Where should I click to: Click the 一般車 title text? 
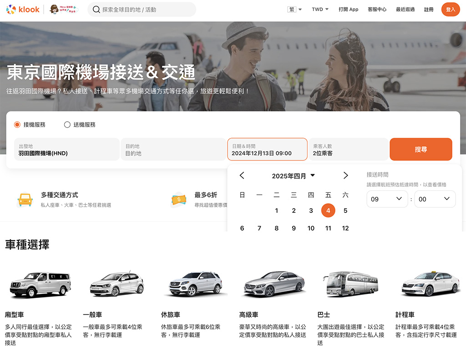coord(92,314)
